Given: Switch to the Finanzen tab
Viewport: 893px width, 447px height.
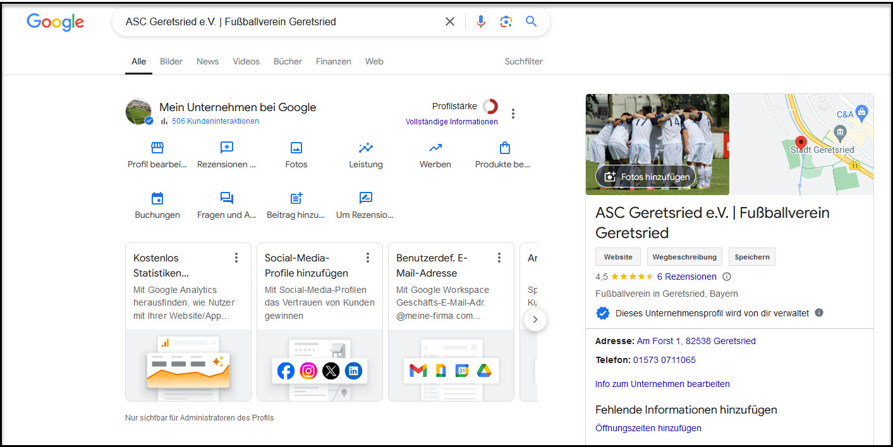Looking at the screenshot, I should click(x=333, y=61).
